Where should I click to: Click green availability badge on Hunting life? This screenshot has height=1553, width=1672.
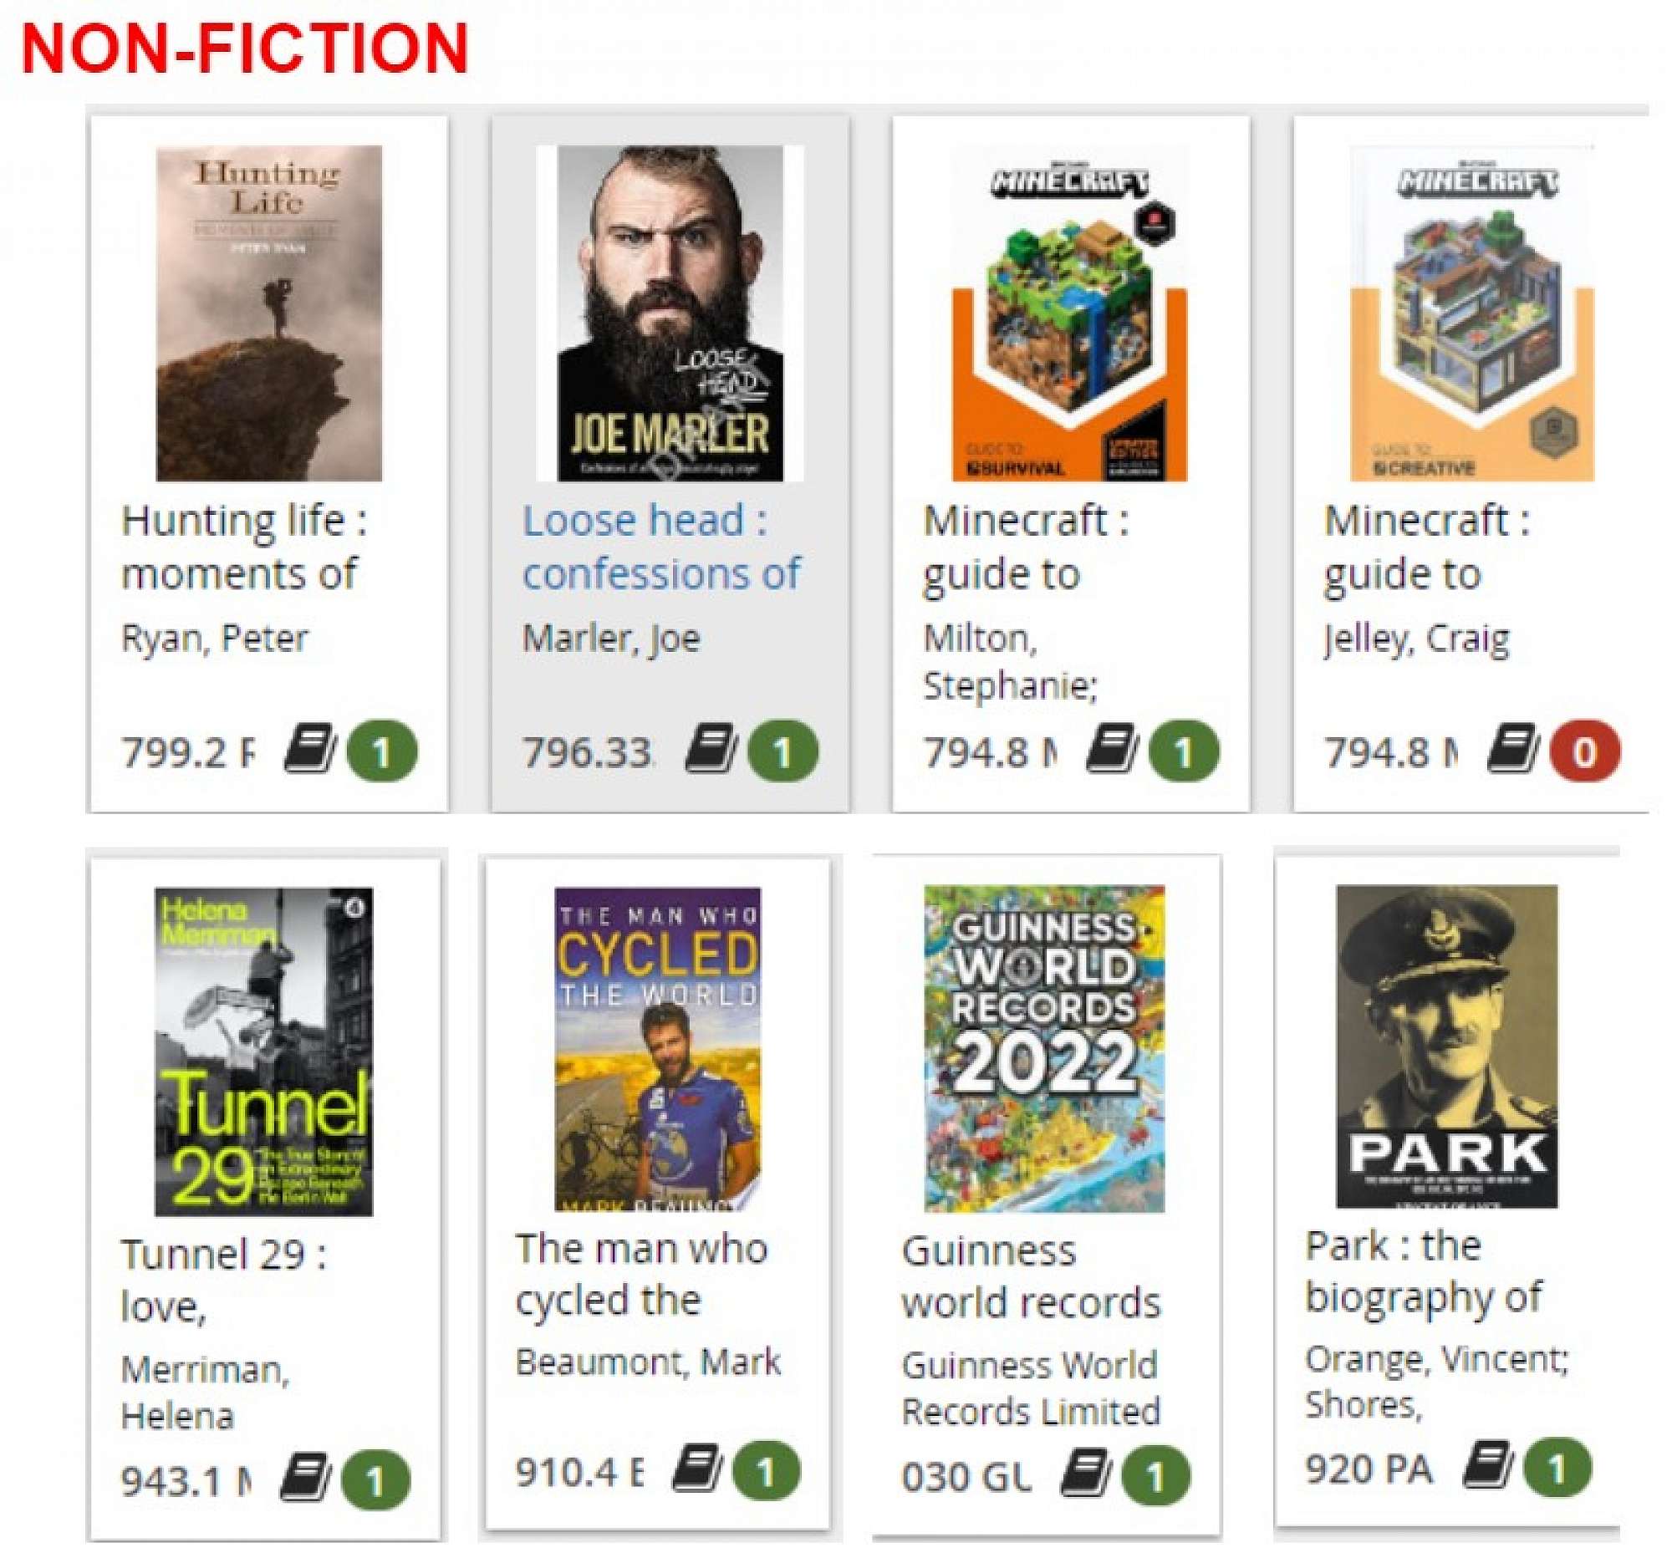point(382,751)
